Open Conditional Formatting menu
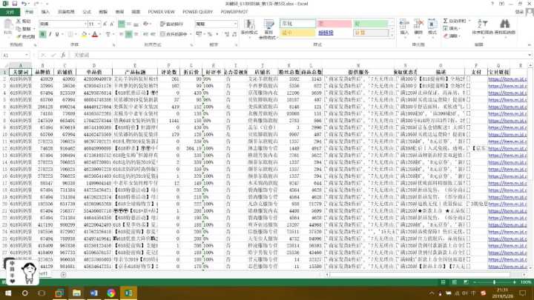The width and height of the screenshot is (534, 300). click(x=249, y=27)
